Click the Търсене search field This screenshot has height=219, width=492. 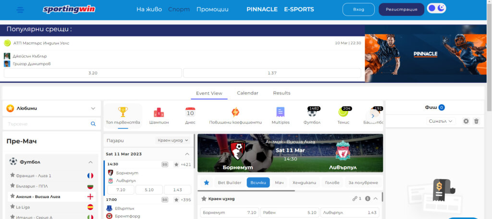47,124
